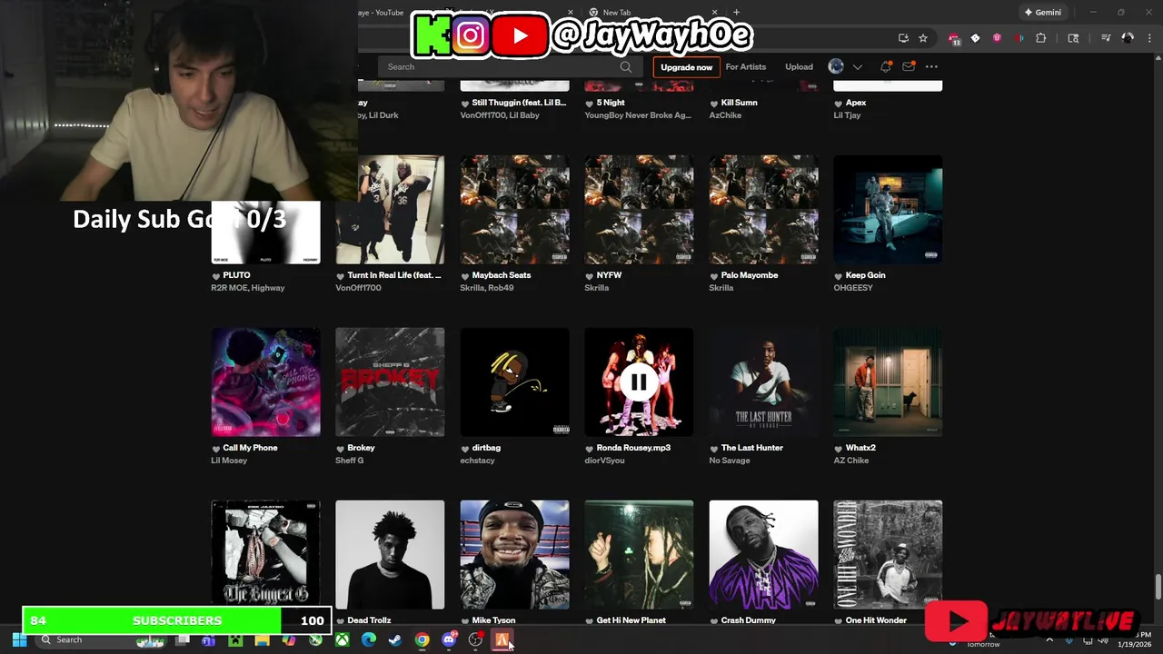
Task: Open the For Artists link
Action: coord(745,66)
